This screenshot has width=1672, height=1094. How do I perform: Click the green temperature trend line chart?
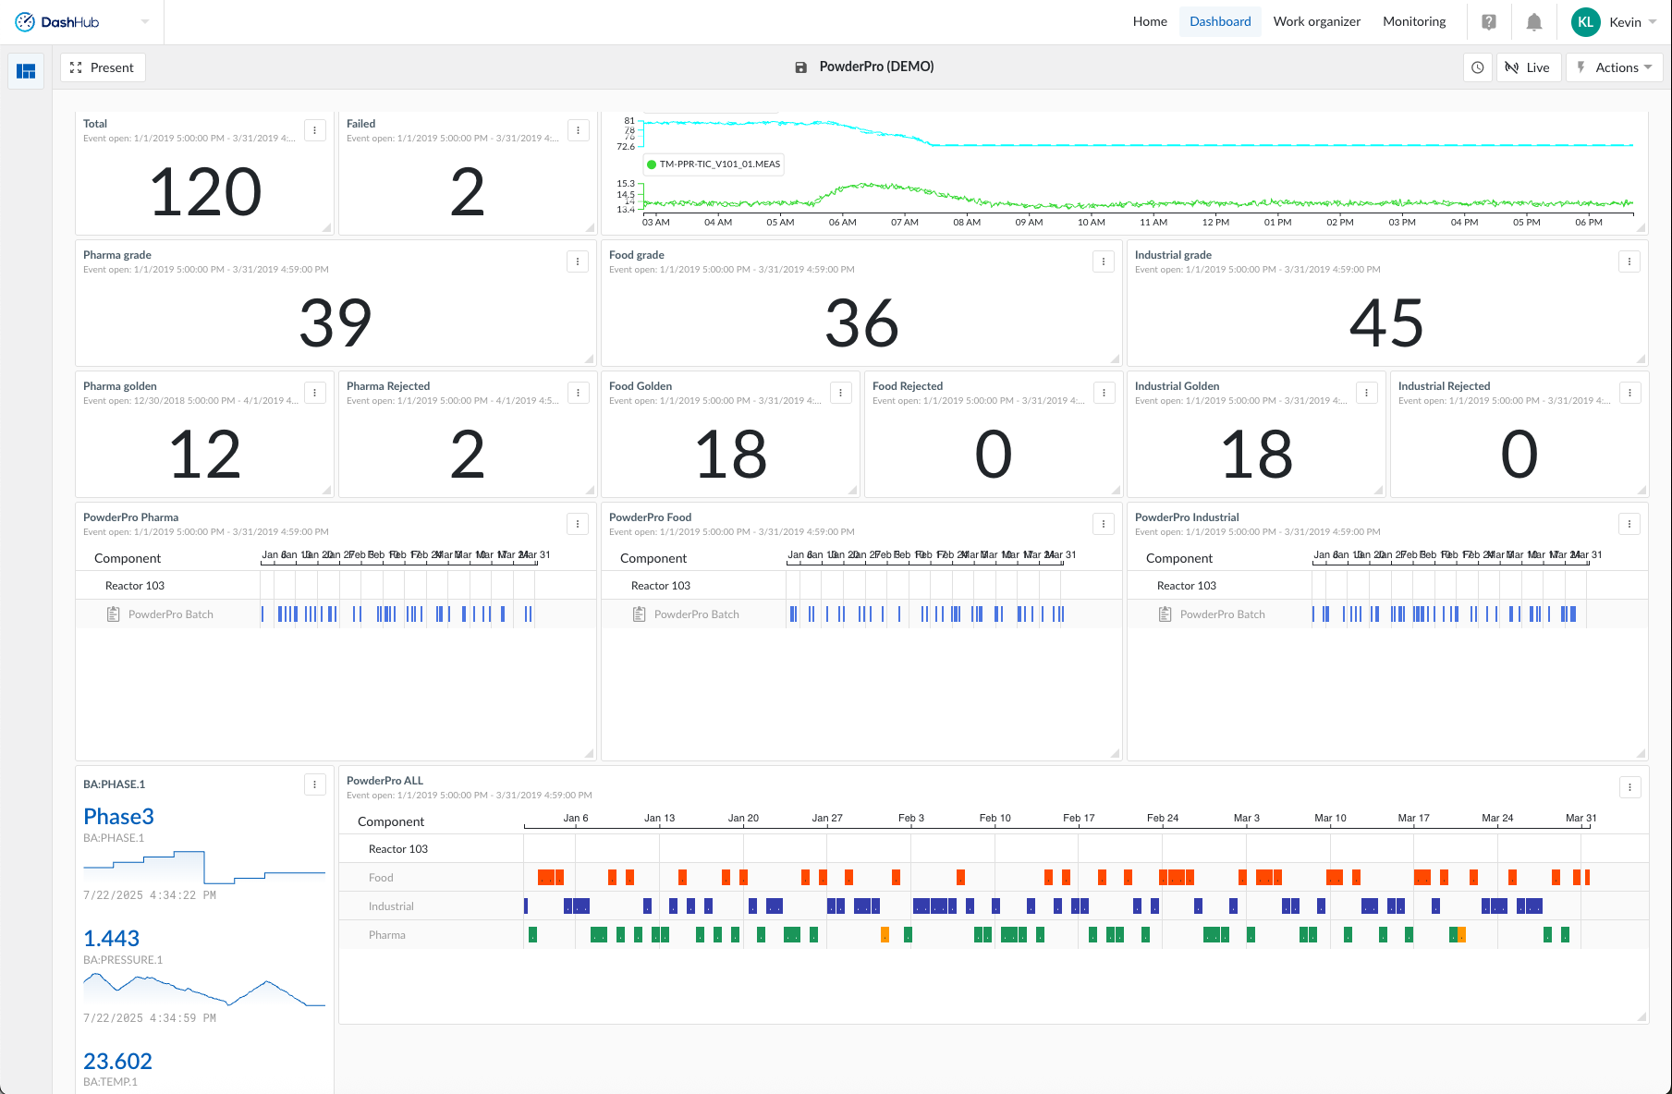[1137, 197]
